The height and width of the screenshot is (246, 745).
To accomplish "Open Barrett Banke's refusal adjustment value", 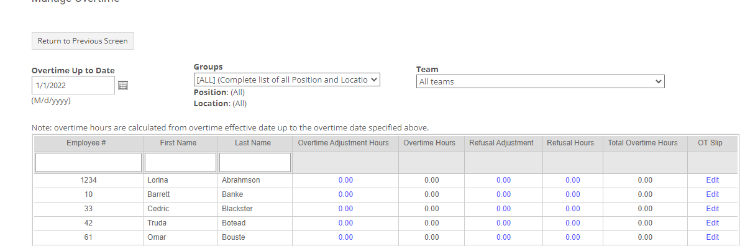I will [504, 194].
